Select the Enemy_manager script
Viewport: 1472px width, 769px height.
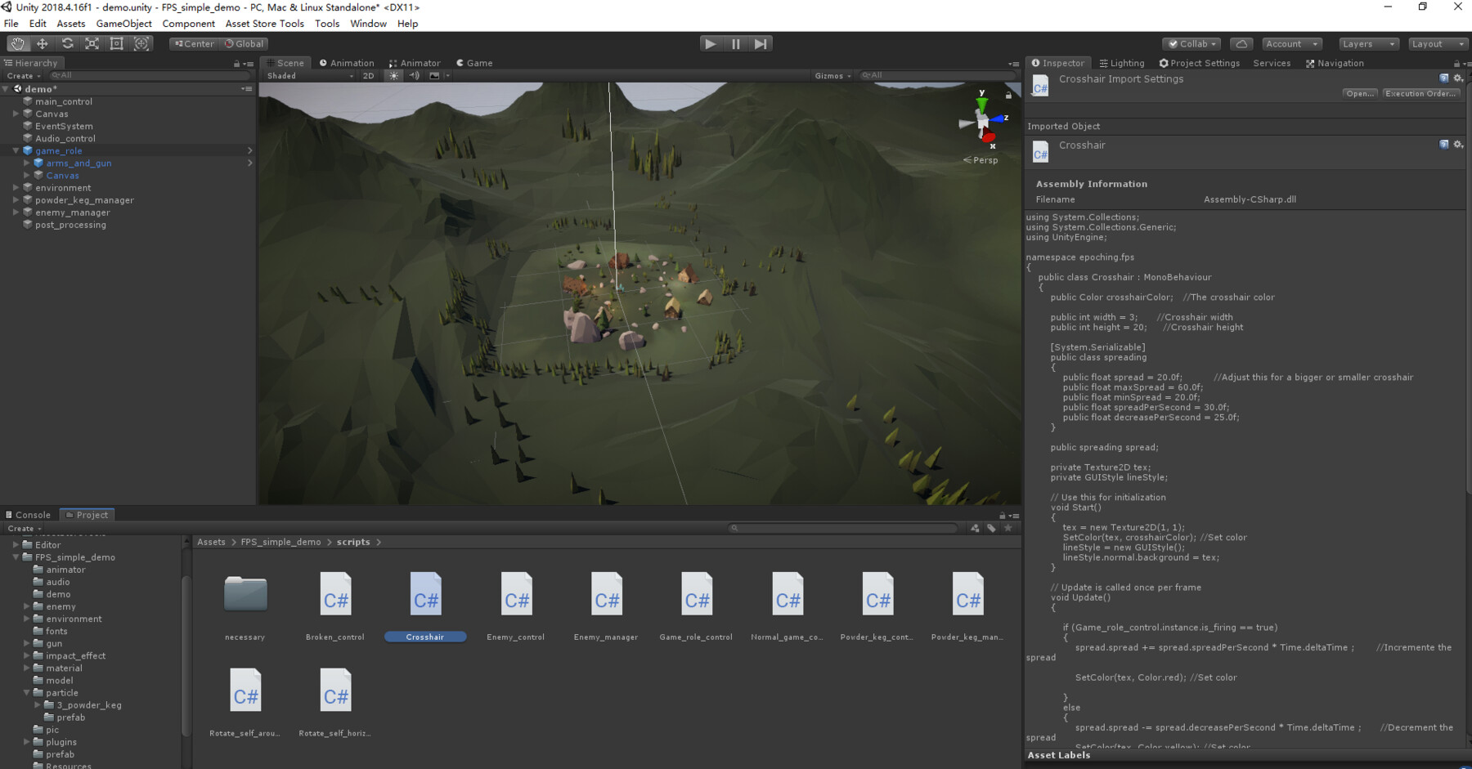click(606, 606)
